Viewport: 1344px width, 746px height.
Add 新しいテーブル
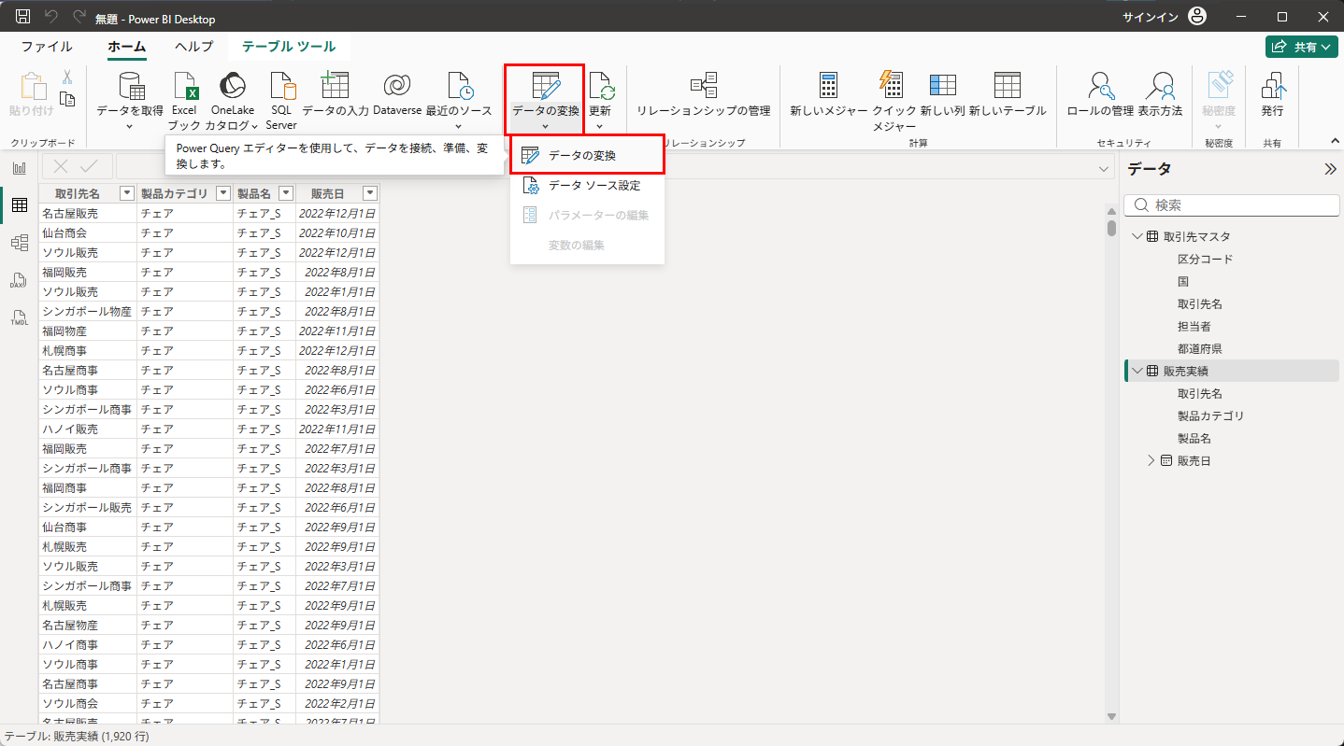1008,93
